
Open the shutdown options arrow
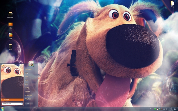pyautogui.click(x=32, y=104)
